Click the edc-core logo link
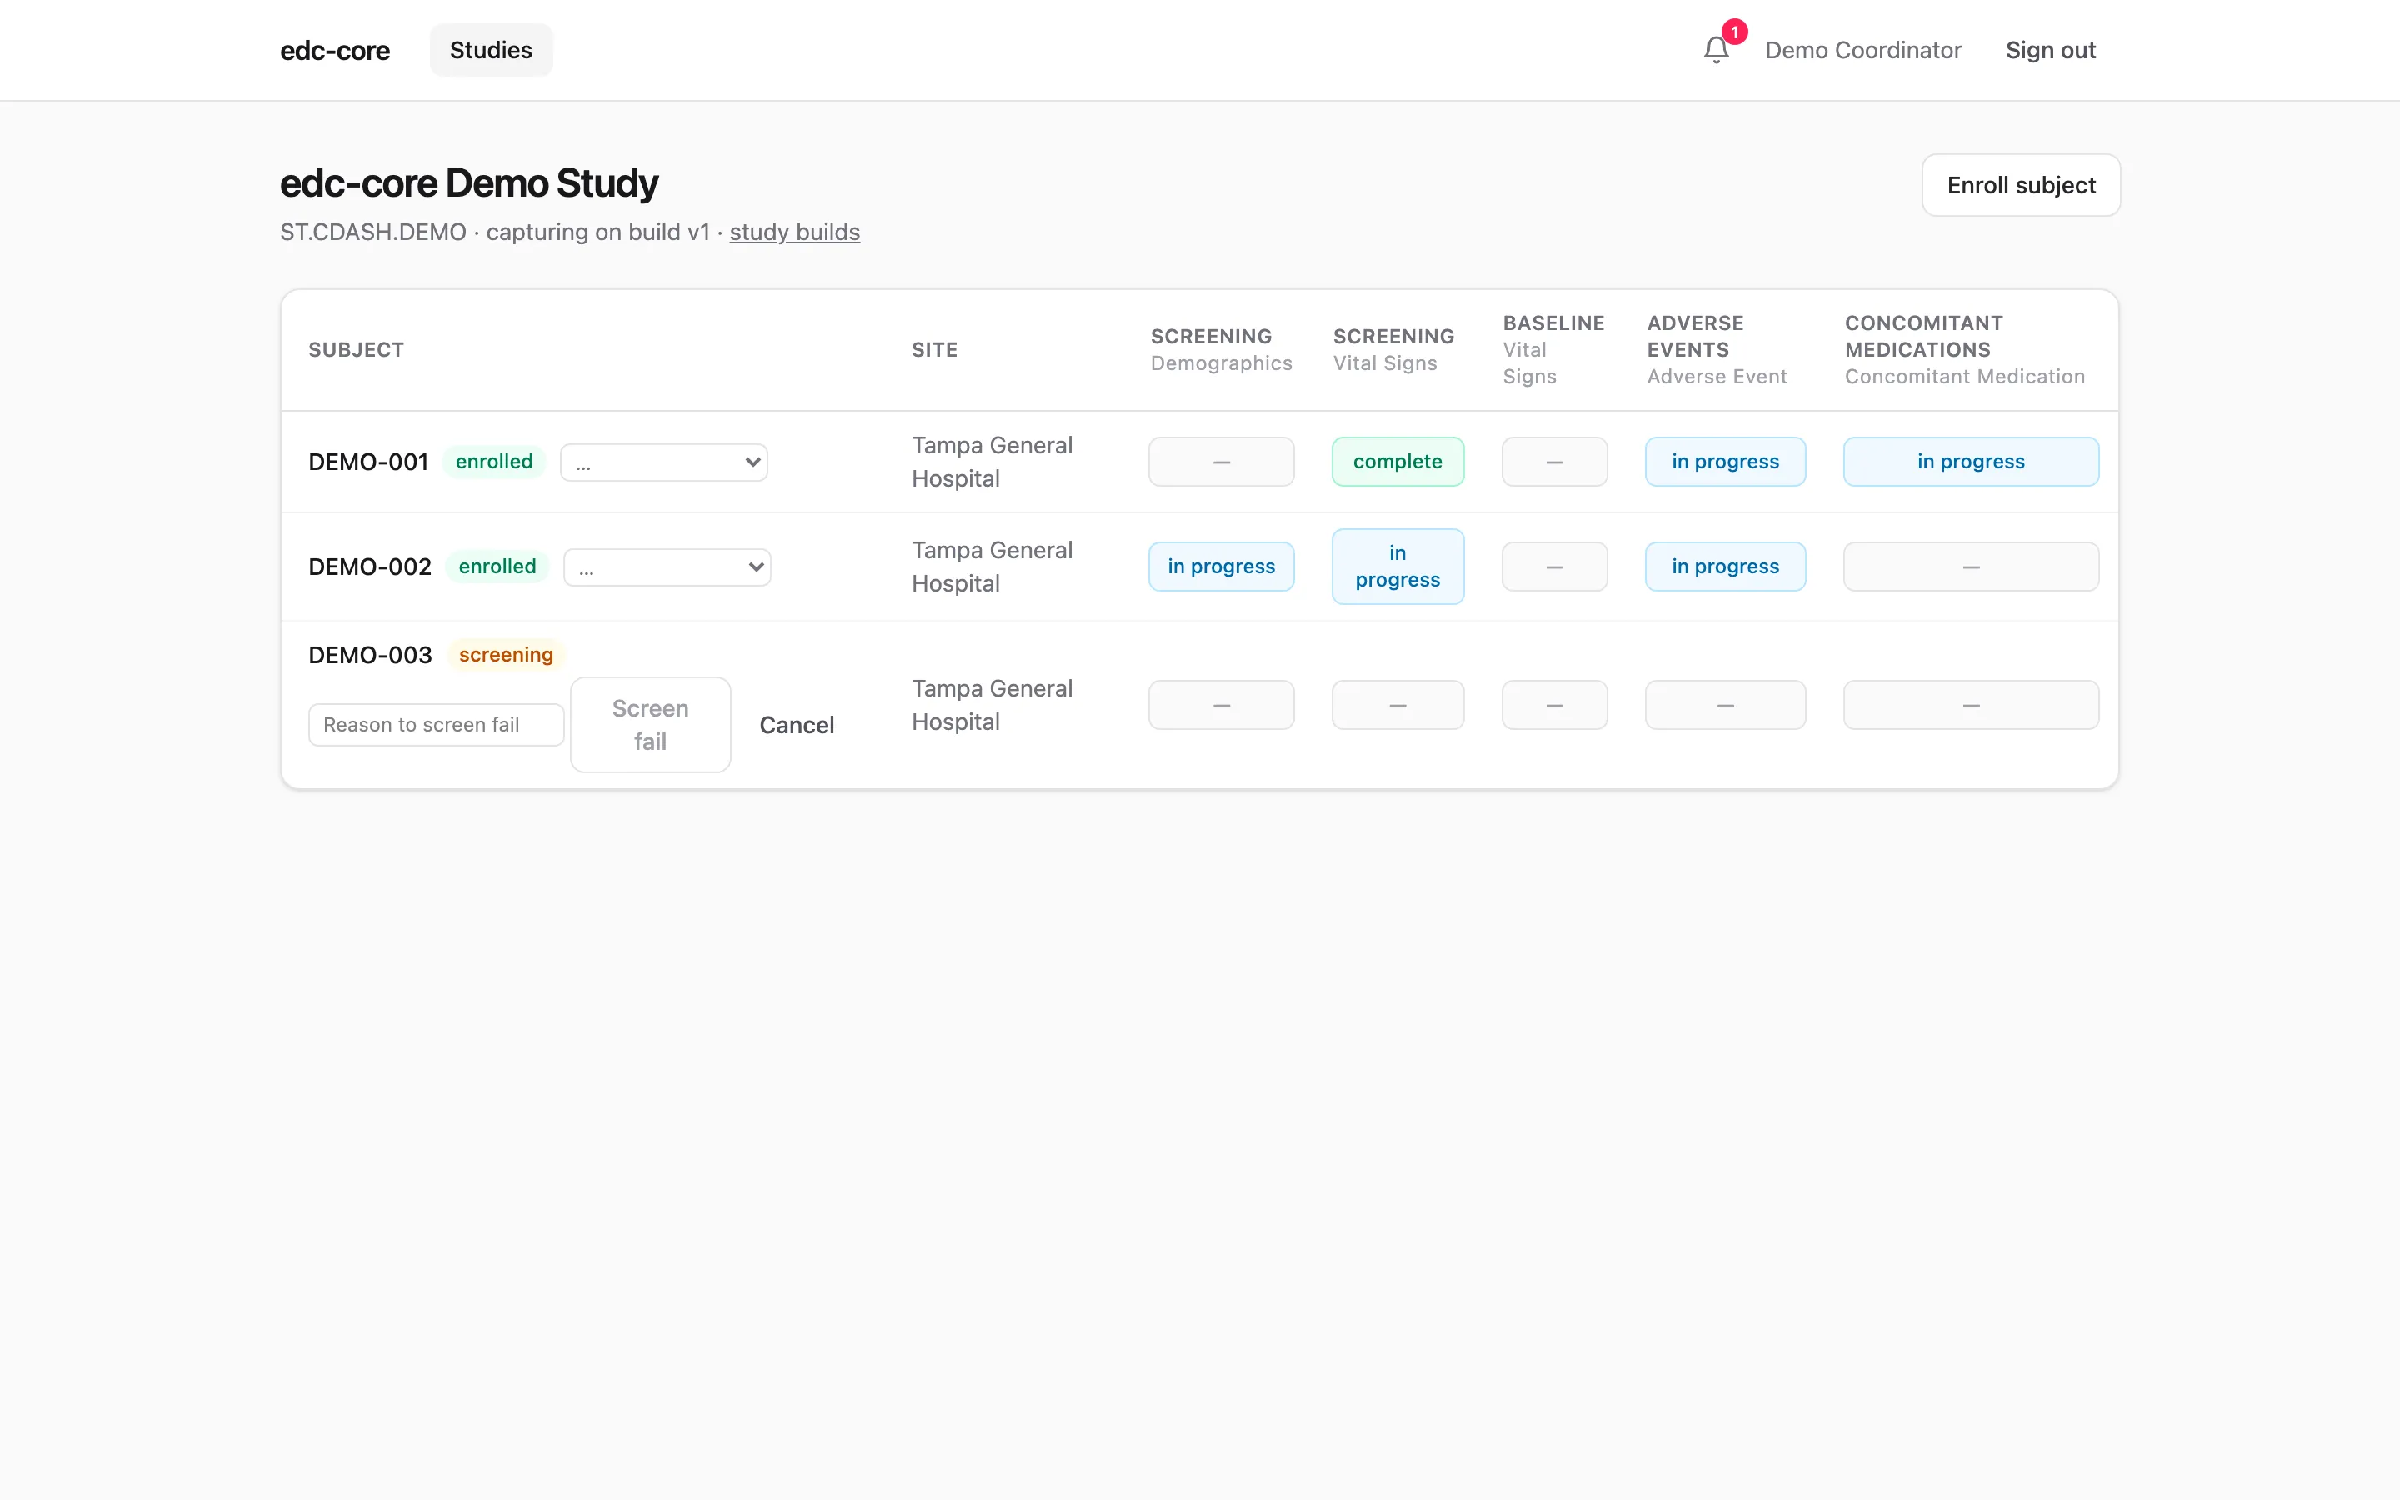The height and width of the screenshot is (1500, 2400). pyautogui.click(x=335, y=51)
